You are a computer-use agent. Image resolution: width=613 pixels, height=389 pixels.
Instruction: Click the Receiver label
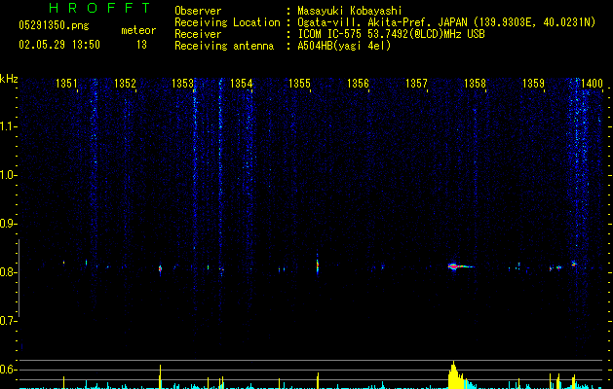click(x=198, y=34)
